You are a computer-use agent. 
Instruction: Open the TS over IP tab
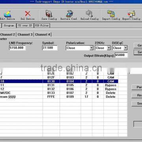tap(25, 26)
